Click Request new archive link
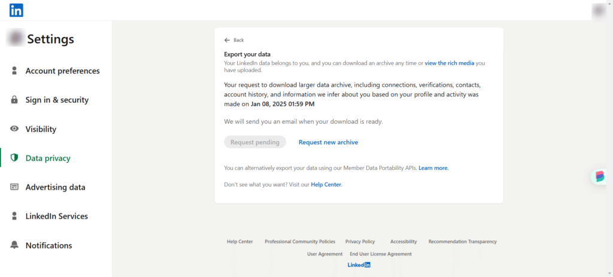Viewport: 613px width, 277px height. pyautogui.click(x=329, y=142)
